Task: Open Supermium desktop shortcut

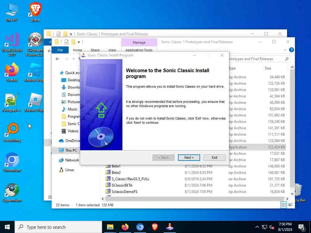Action: [12, 193]
